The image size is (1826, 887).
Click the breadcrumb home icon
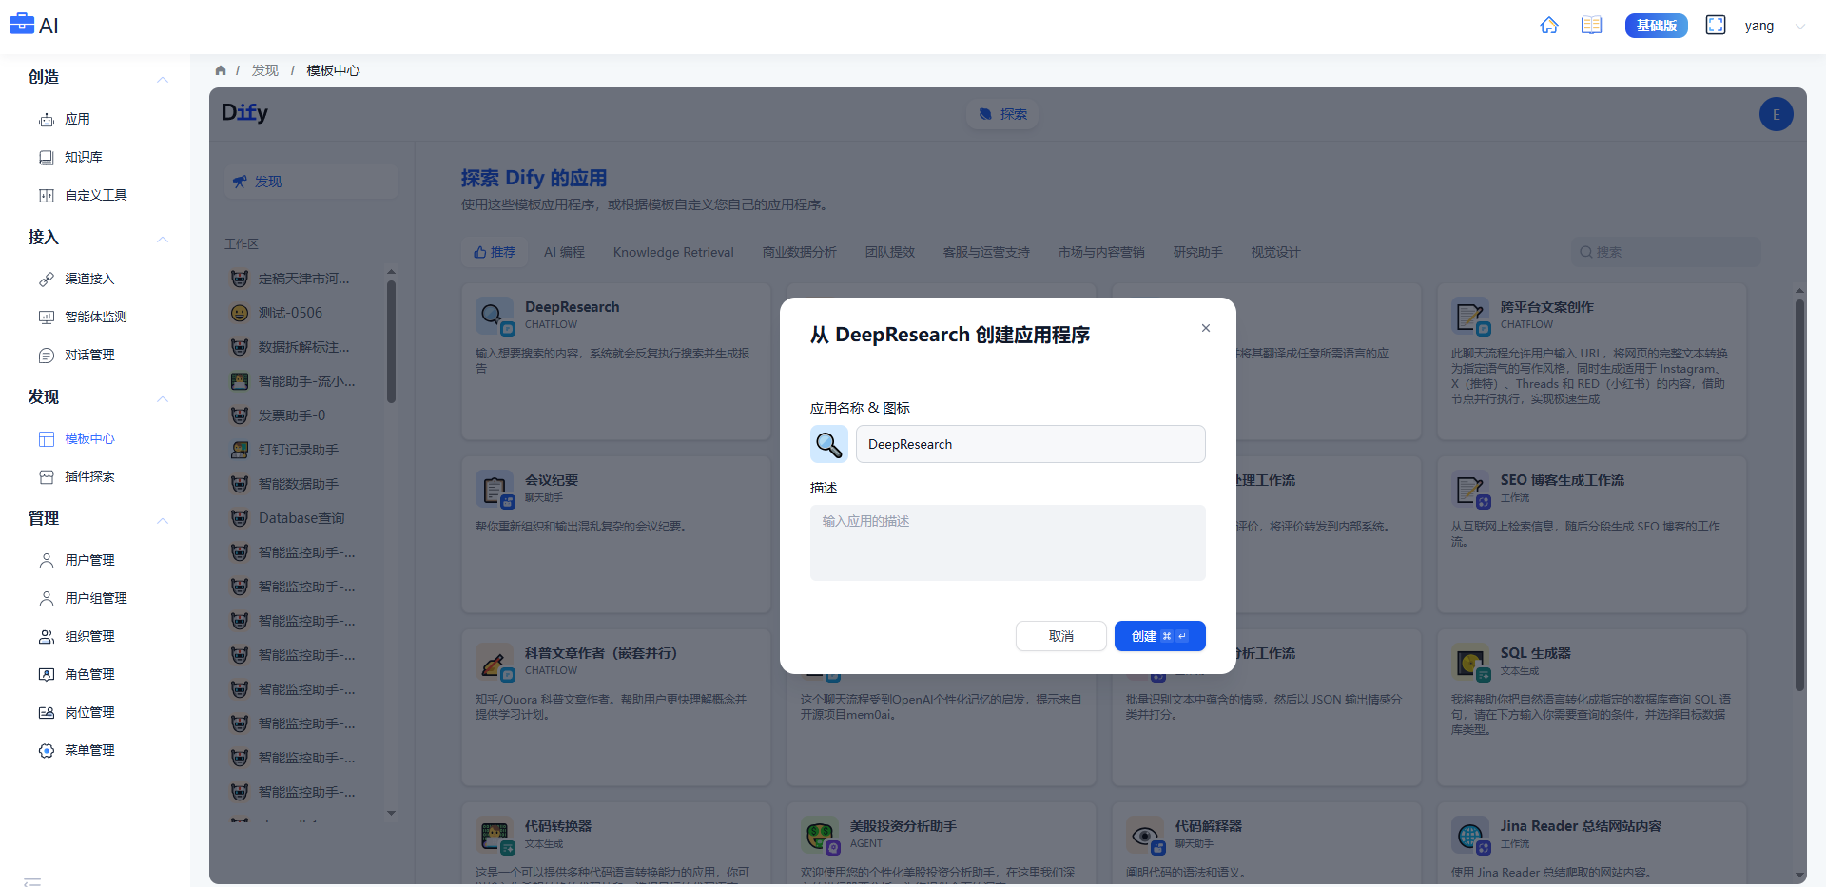tap(221, 70)
